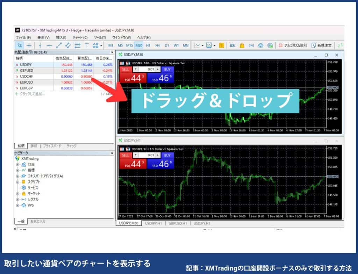Open the VPS cloud toolbar icon
The height and width of the screenshot is (274, 358).
tap(261, 45)
